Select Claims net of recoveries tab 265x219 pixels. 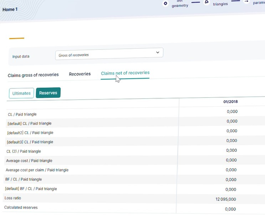[x=125, y=73]
